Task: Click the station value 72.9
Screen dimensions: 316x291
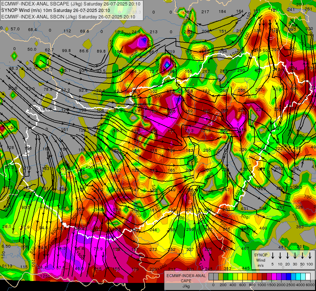Action: tap(98, 249)
